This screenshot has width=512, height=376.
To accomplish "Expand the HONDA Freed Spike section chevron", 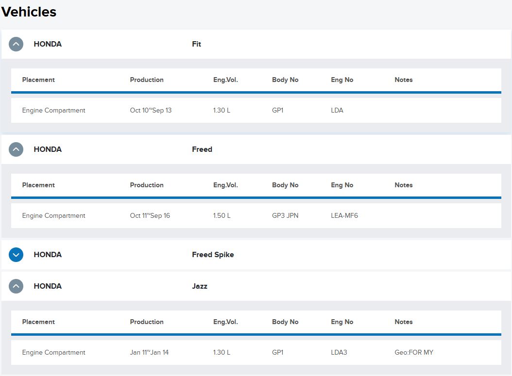I will 16,255.
